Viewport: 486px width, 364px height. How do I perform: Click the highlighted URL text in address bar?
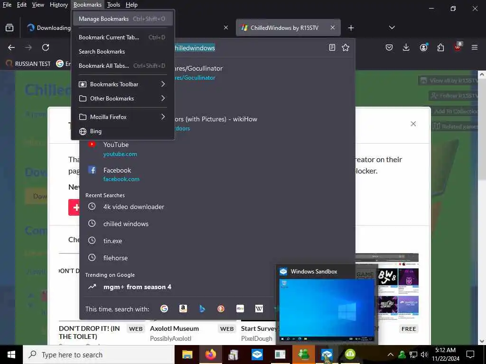(x=195, y=48)
